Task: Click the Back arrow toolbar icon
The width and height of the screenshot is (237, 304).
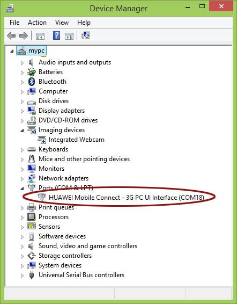Action: (11, 35)
